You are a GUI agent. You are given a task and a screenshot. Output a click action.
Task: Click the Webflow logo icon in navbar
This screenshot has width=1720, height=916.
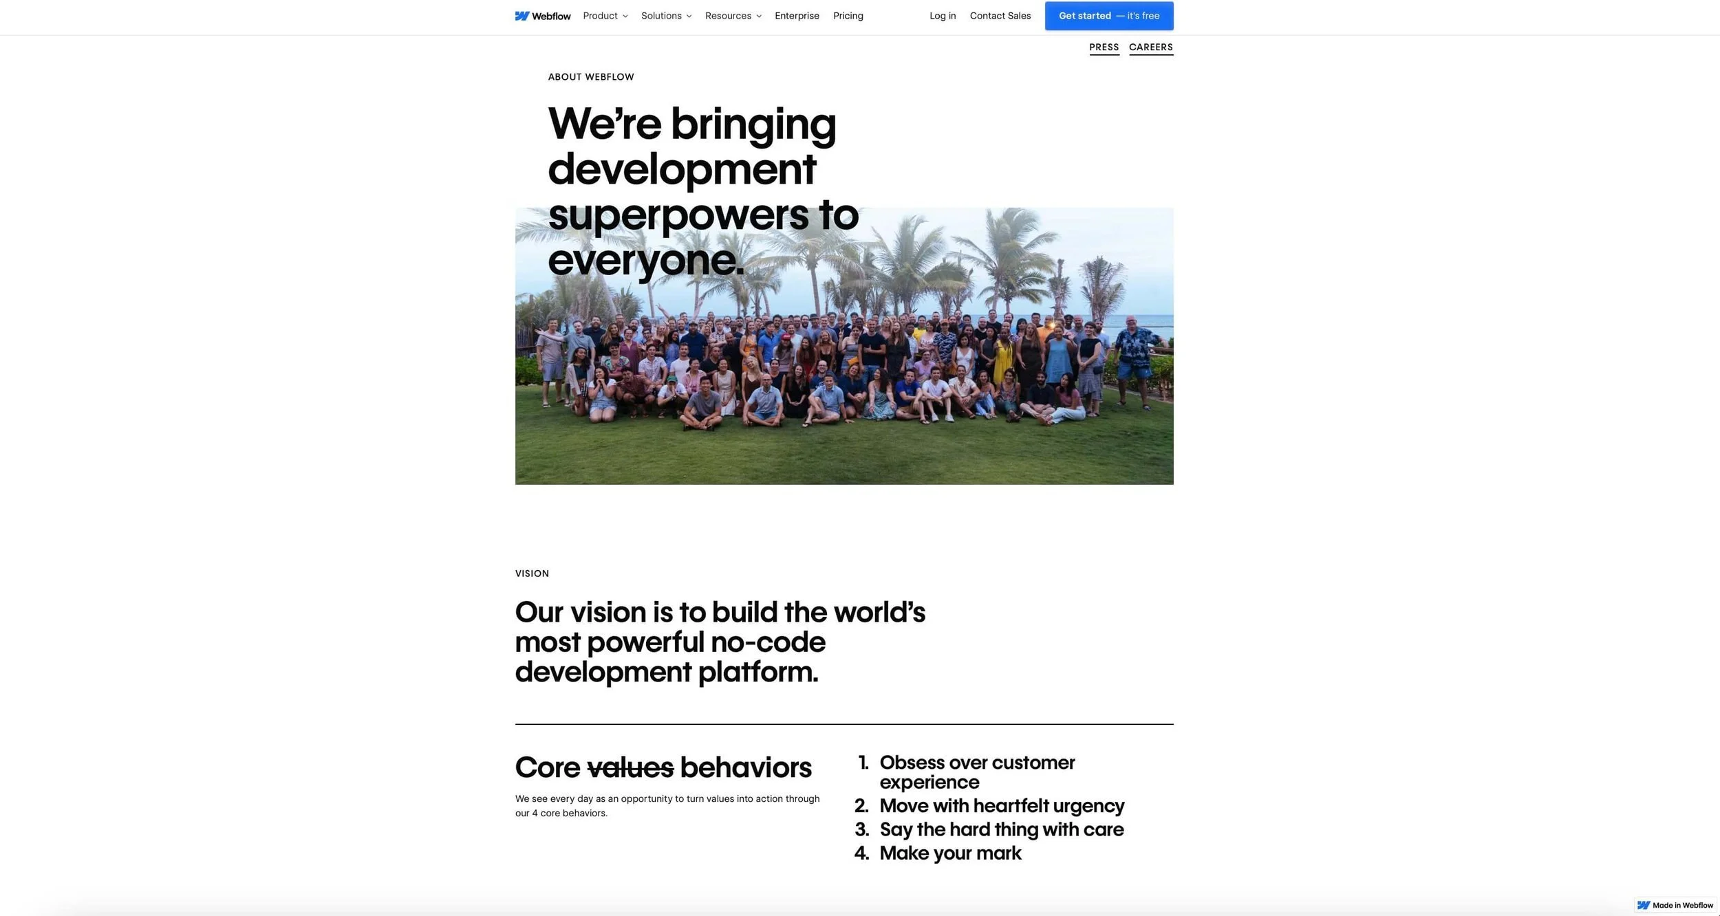[522, 16]
